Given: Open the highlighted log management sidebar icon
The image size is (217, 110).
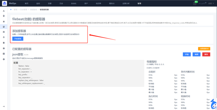Looking at the screenshot, I should tap(4, 27).
